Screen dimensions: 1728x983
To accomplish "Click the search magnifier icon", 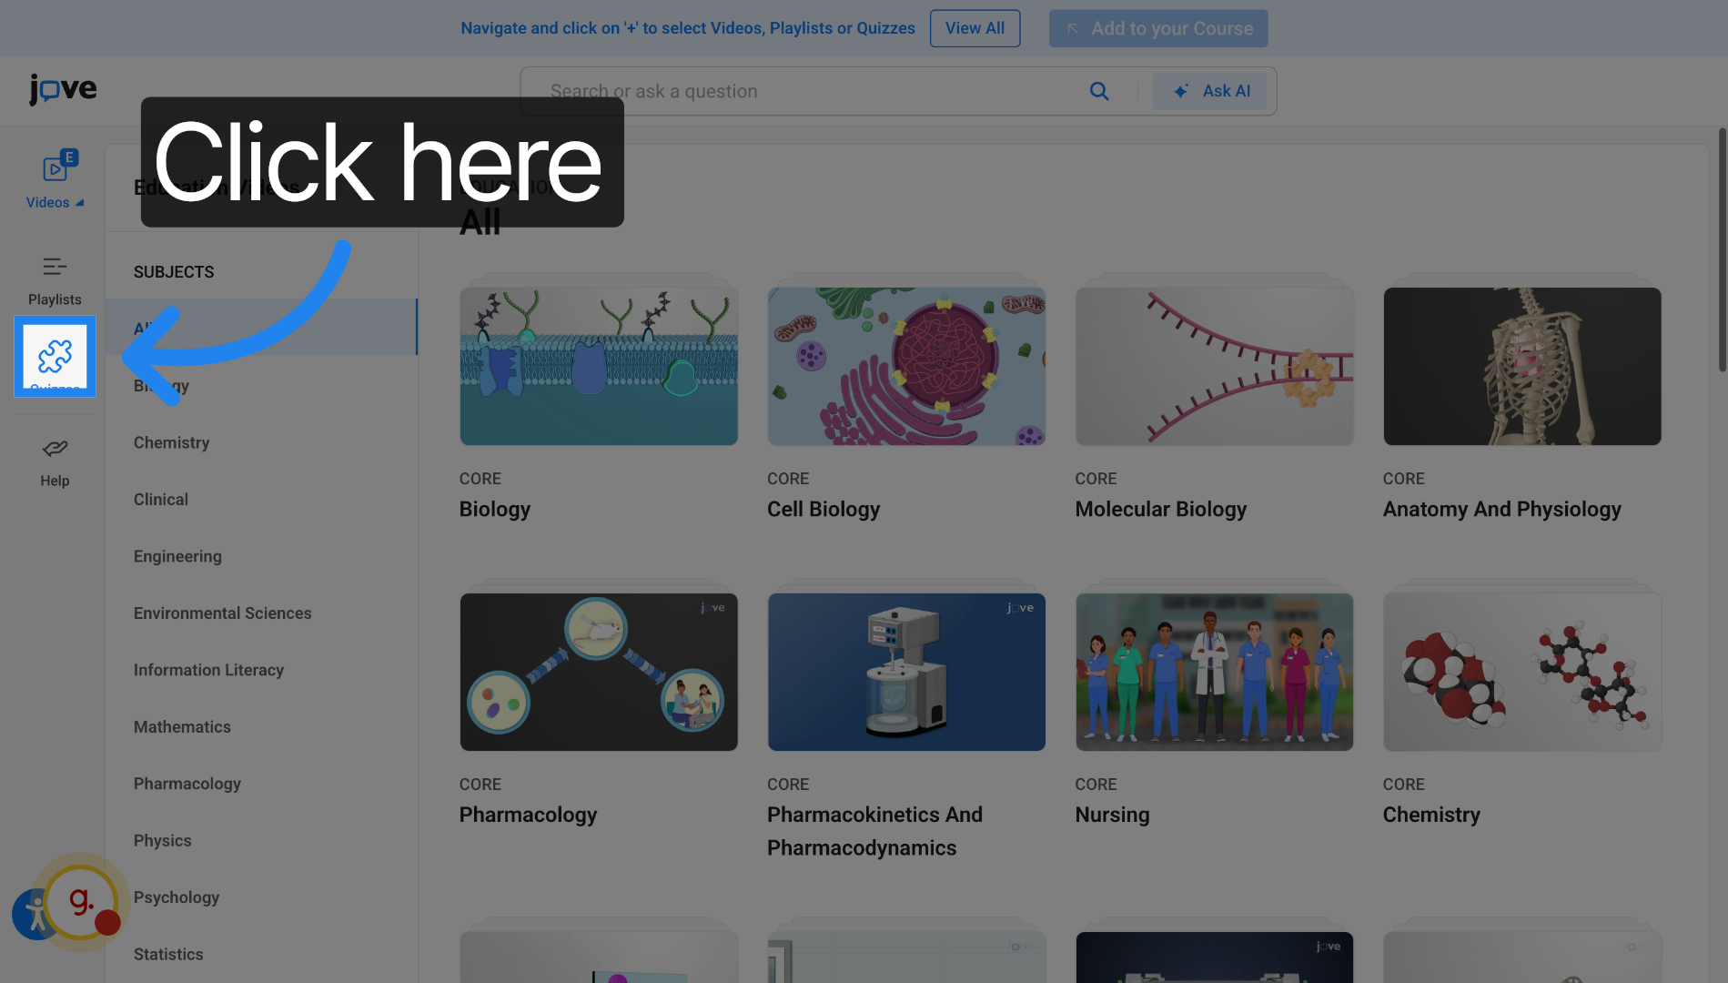I will (1099, 91).
